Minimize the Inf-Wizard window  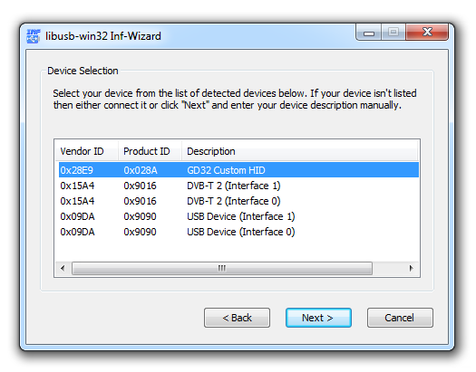pos(369,32)
